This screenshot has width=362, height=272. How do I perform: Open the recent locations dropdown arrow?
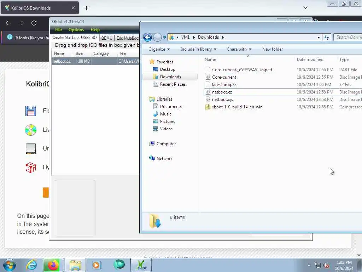164,37
